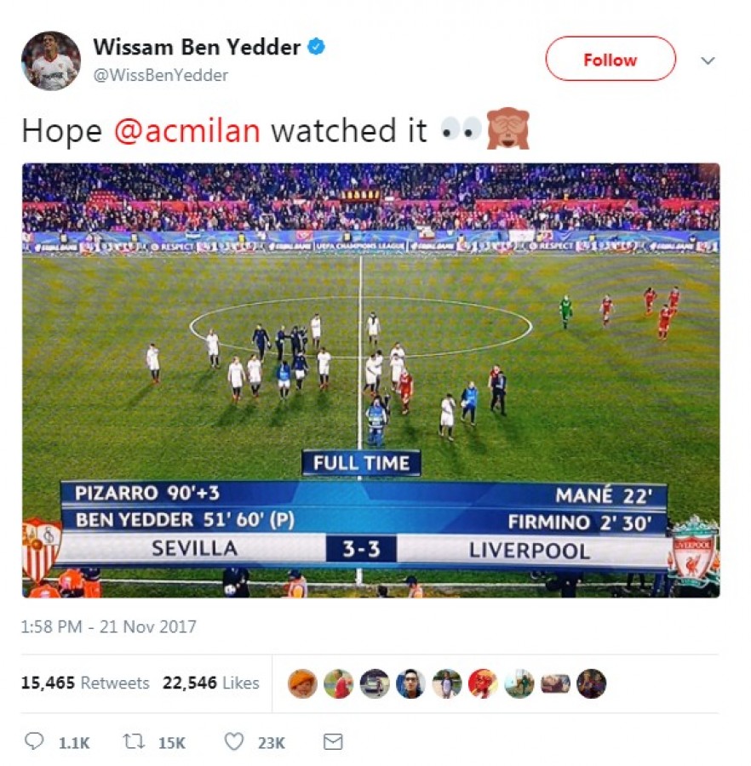
Task: Click the envelope direct message icon
Action: coord(333,741)
